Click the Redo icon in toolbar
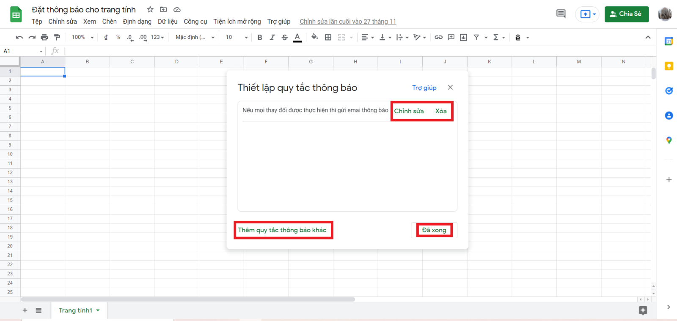Screen dimensions: 677x321 click(x=32, y=37)
